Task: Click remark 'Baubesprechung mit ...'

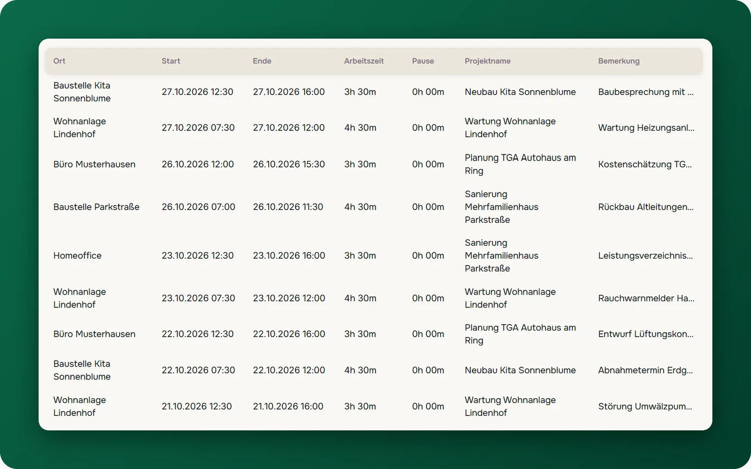Action: pyautogui.click(x=646, y=92)
